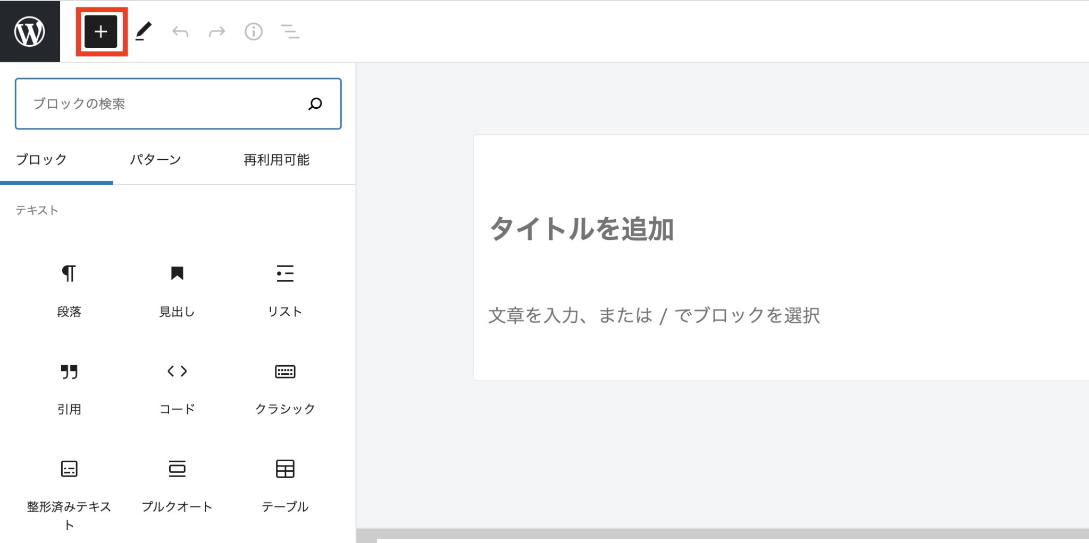Click the undo arrow
1089x543 pixels.
[x=180, y=32]
